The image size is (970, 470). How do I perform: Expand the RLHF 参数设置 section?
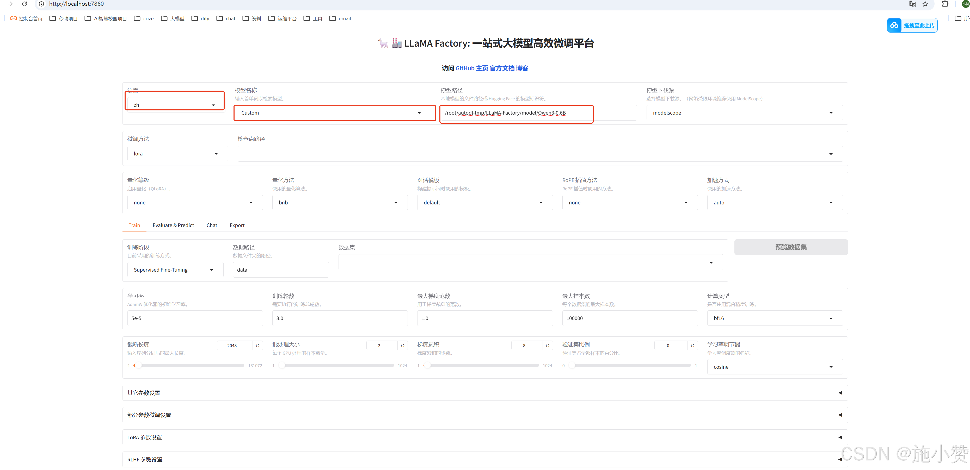tap(485, 460)
